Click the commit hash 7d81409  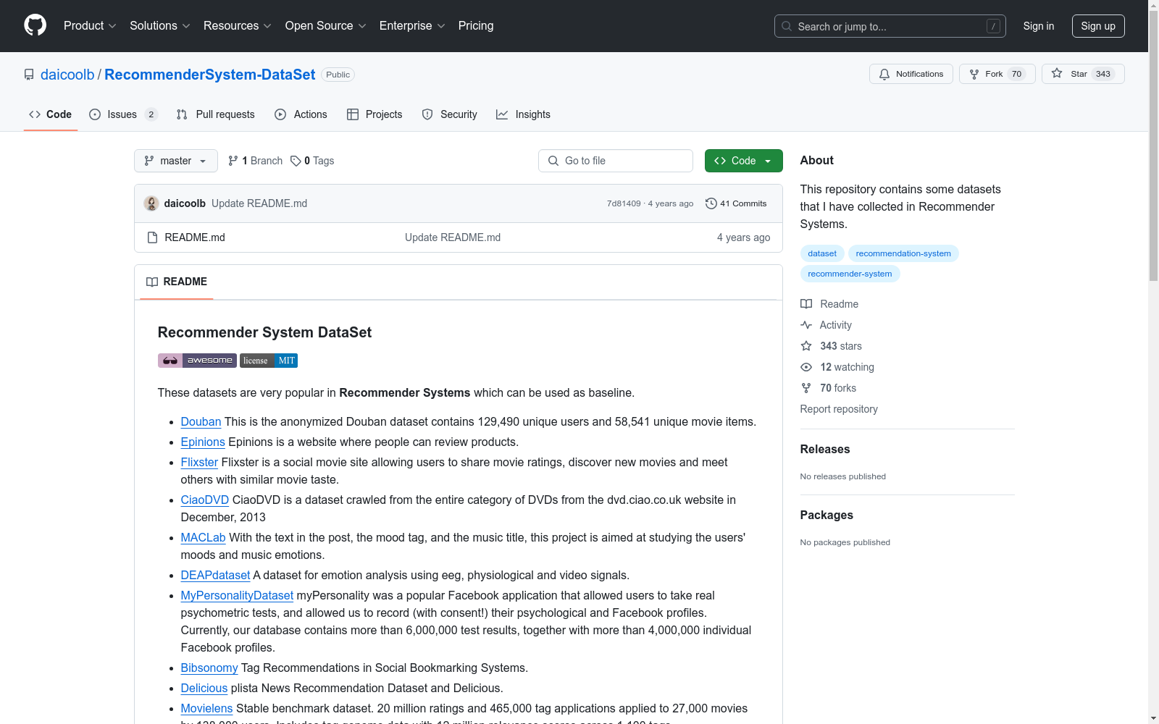click(x=624, y=203)
